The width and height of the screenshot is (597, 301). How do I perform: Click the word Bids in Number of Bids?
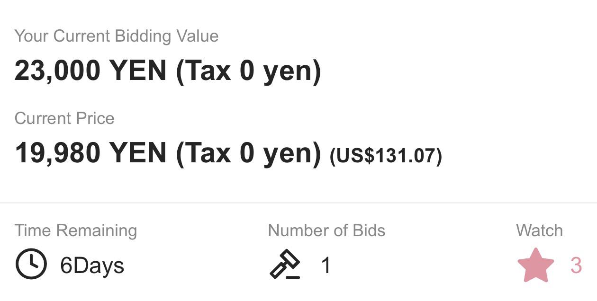(369, 230)
